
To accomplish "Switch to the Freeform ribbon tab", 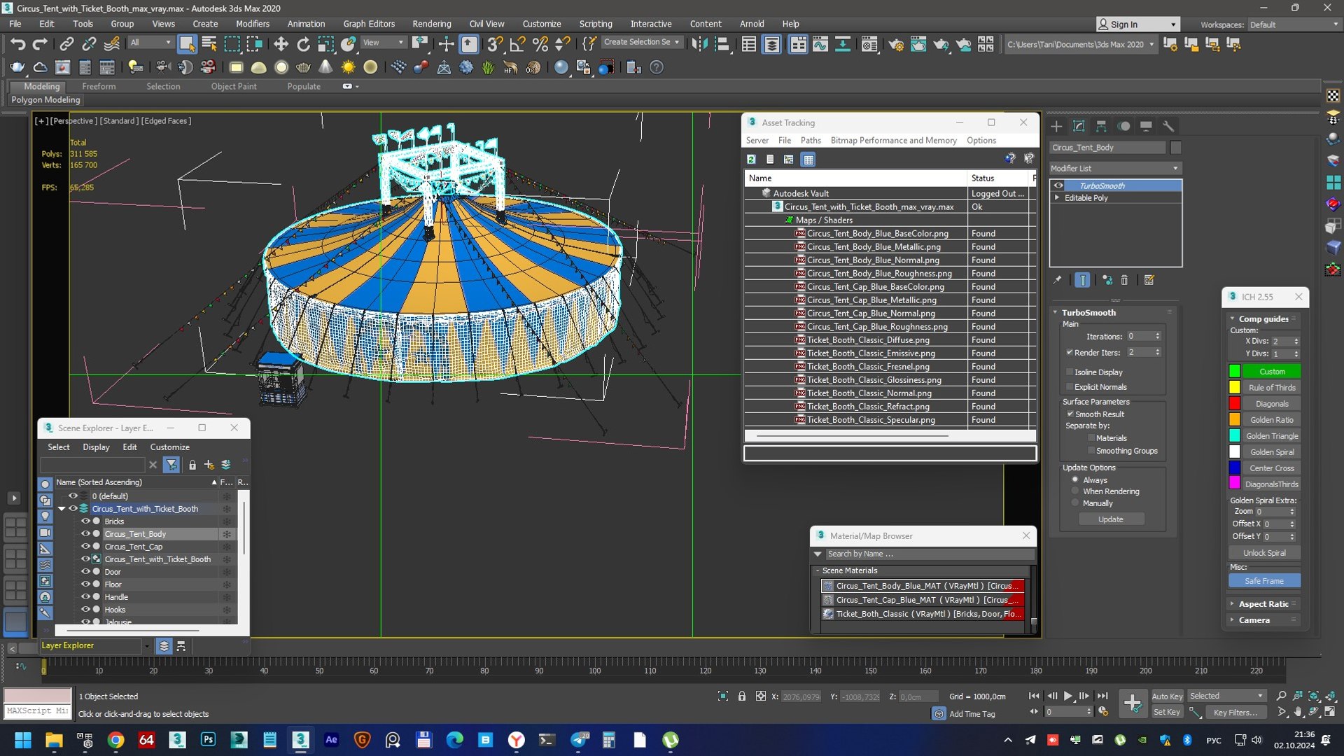I will click(x=99, y=86).
